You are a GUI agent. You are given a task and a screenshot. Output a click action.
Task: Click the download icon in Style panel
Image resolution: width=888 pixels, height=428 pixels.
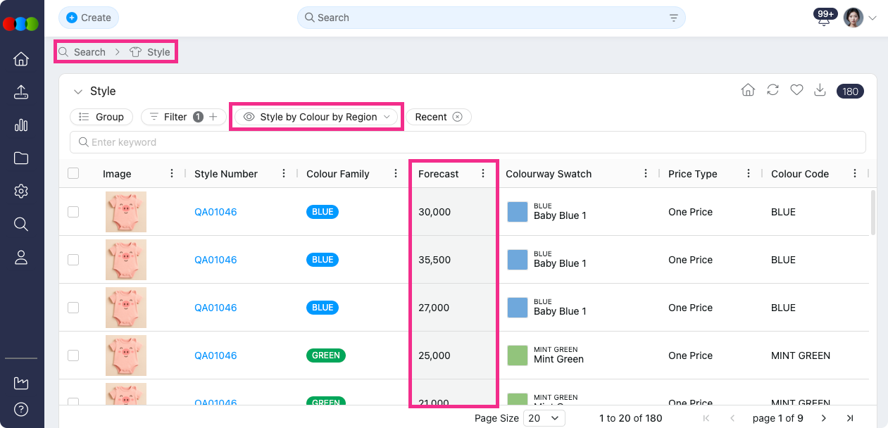(820, 90)
